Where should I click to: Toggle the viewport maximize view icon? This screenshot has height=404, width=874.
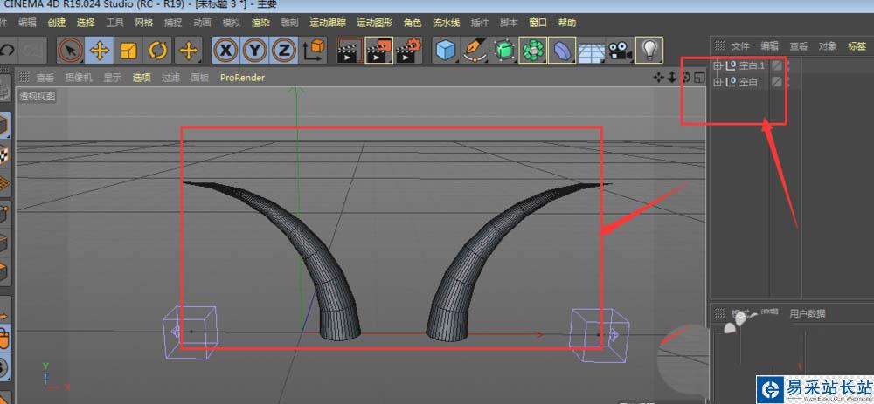(x=699, y=78)
